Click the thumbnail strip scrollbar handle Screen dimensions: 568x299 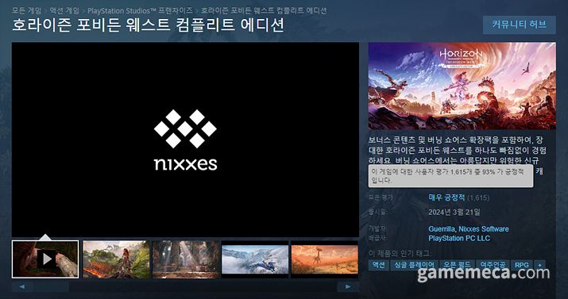(51, 287)
